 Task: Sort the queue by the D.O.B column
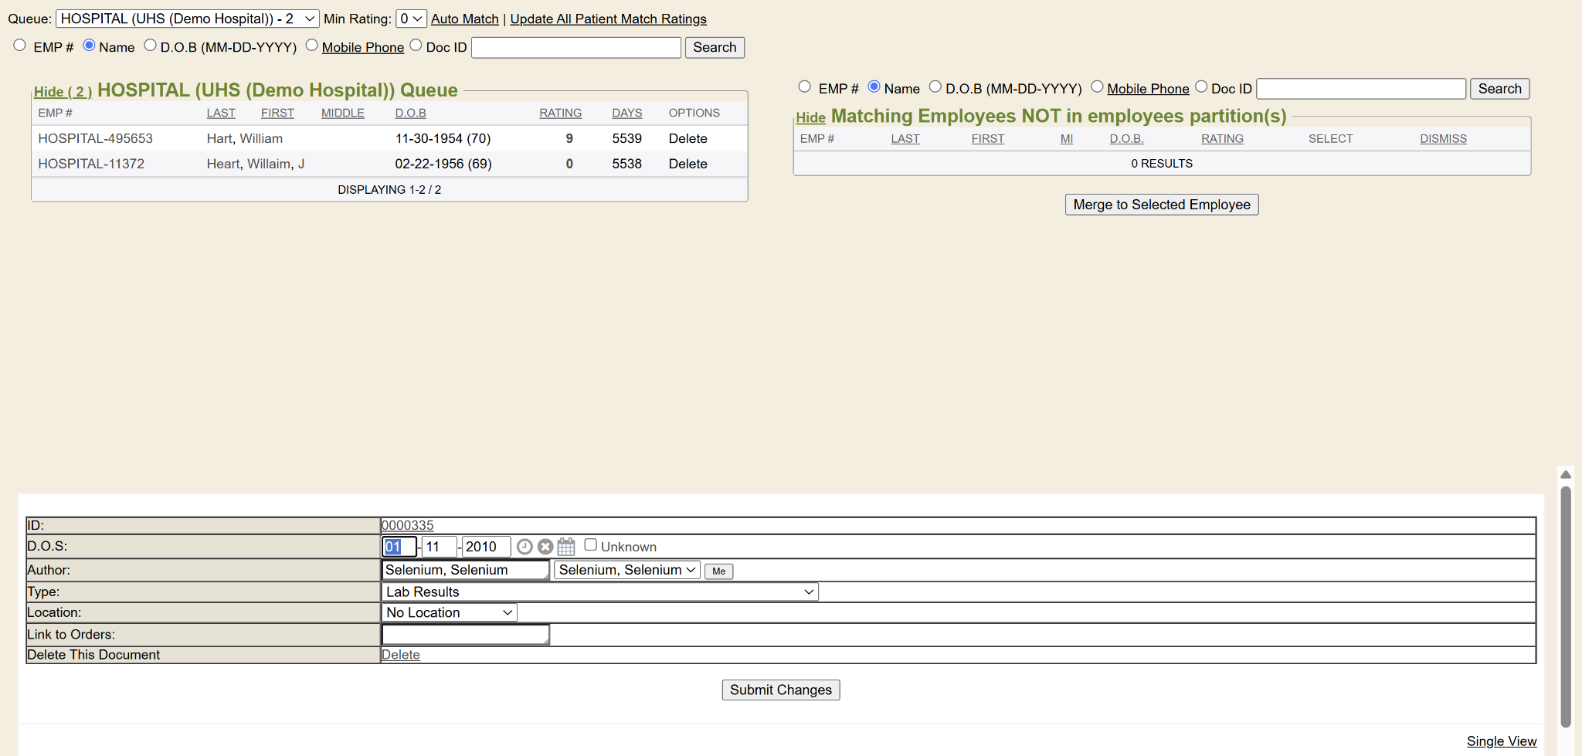[x=410, y=113]
